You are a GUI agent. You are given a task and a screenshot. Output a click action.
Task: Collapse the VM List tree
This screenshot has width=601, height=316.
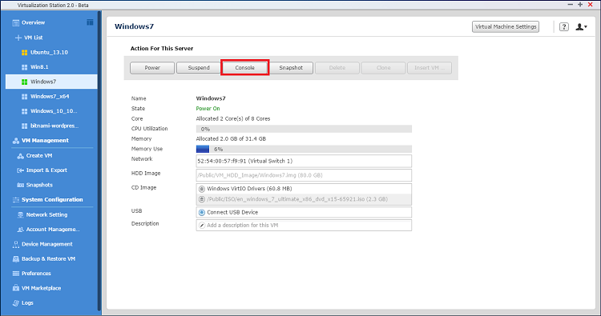(x=18, y=38)
